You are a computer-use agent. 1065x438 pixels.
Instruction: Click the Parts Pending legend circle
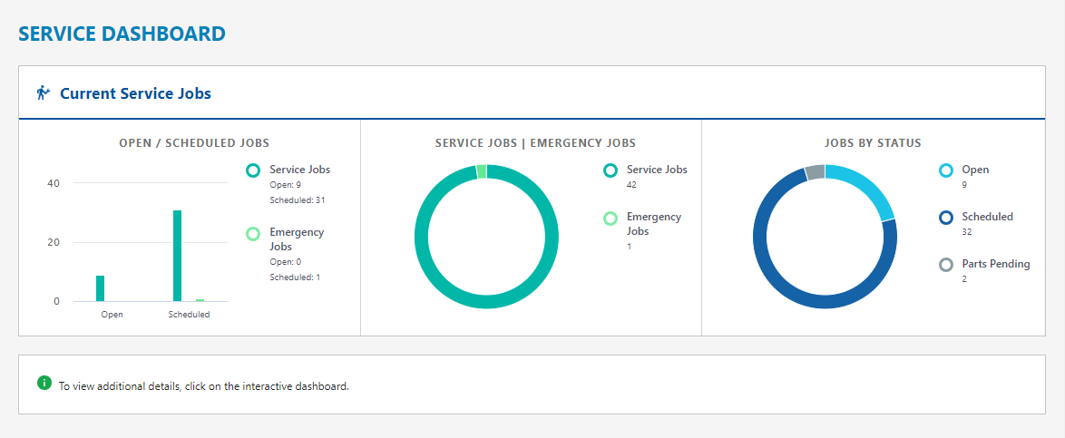coord(946,265)
